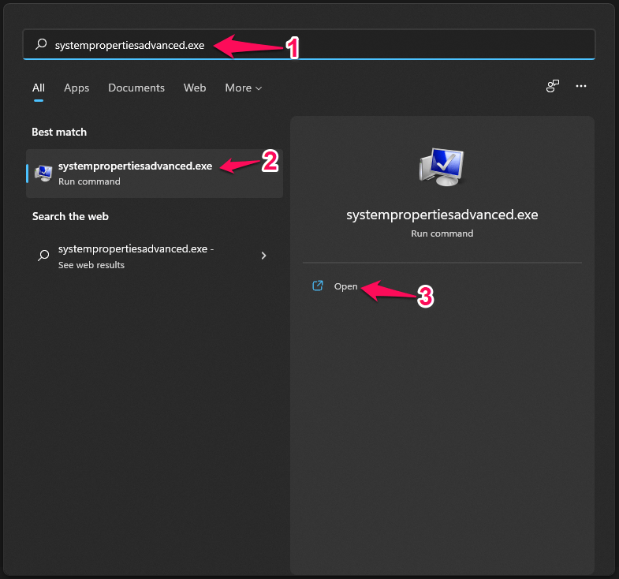
Task: Open the Web filter tab
Action: coord(195,88)
